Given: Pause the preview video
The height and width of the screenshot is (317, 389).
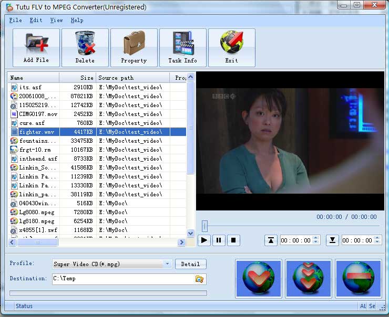Looking at the screenshot, I should click(x=219, y=240).
